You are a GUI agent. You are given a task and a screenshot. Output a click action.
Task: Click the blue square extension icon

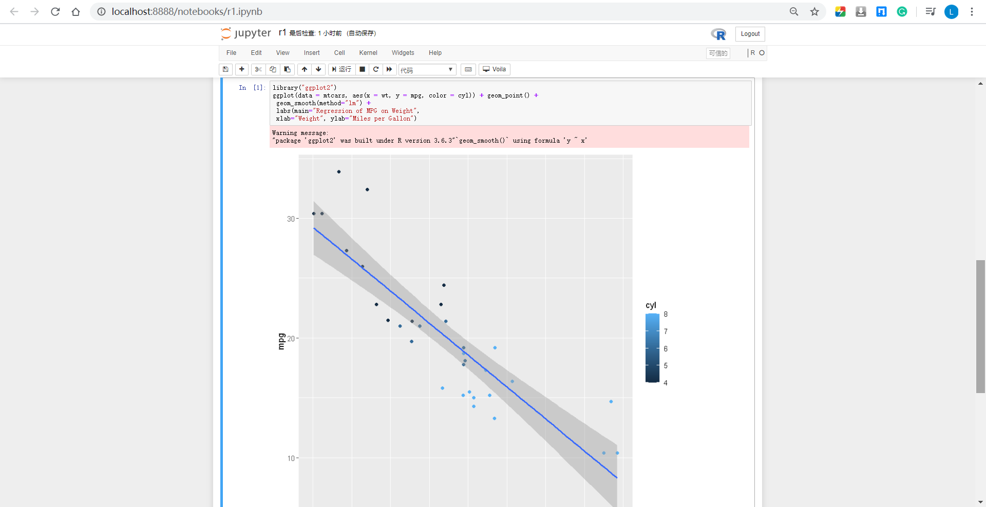click(x=881, y=11)
